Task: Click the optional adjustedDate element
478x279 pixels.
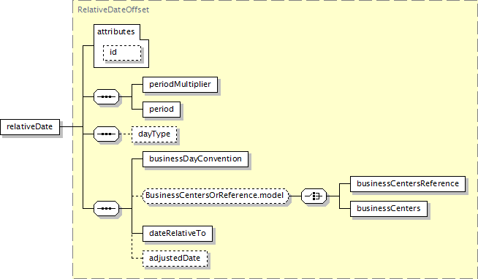Action: click(175, 259)
